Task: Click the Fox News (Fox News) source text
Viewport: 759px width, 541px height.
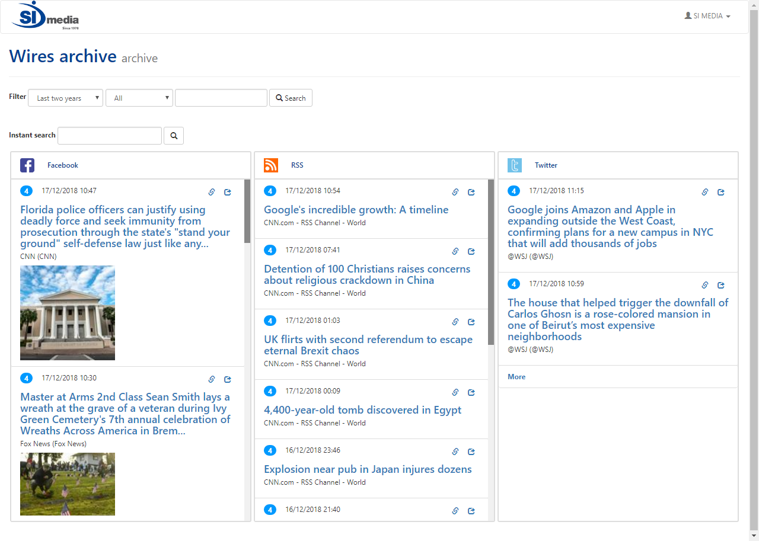Action: (53, 444)
